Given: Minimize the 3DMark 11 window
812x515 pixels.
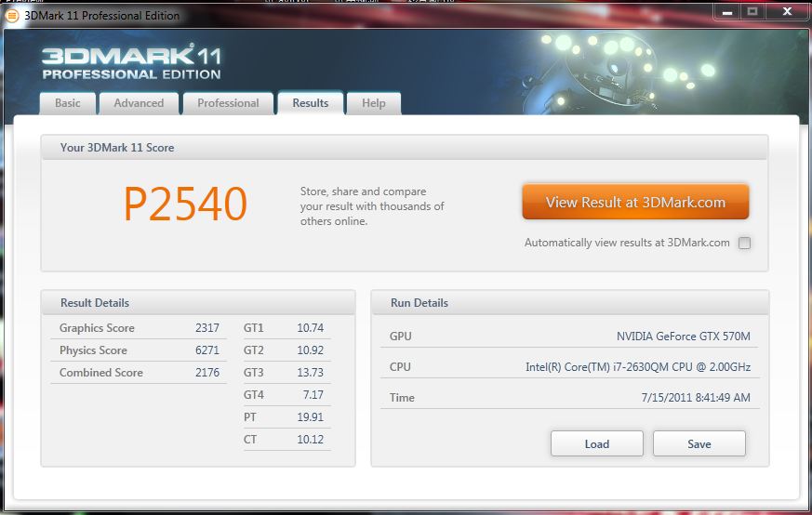Looking at the screenshot, I should (727, 12).
